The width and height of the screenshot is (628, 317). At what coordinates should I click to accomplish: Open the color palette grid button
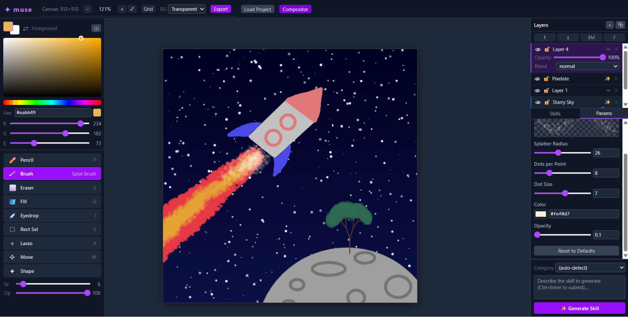pyautogui.click(x=96, y=28)
